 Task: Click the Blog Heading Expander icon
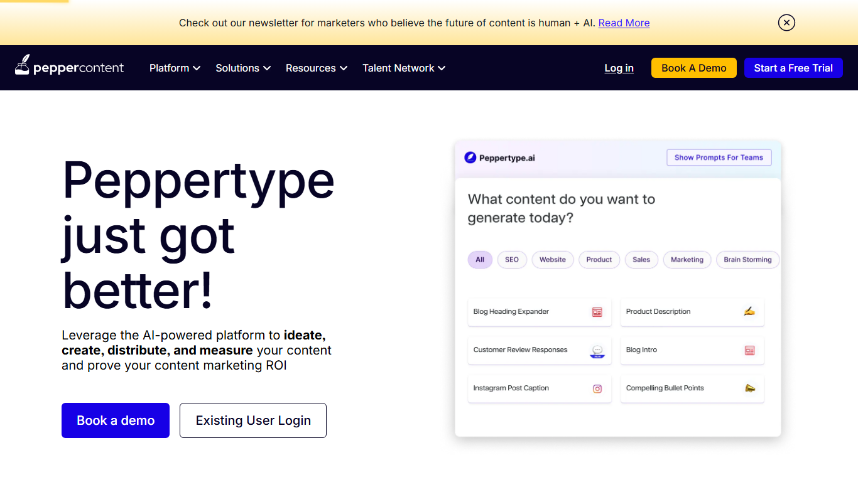click(x=597, y=312)
